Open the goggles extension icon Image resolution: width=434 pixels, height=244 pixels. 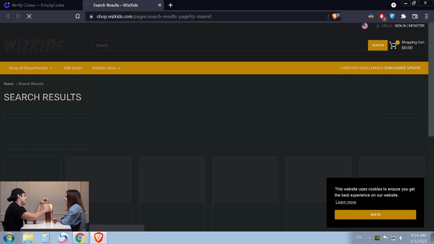click(x=371, y=16)
